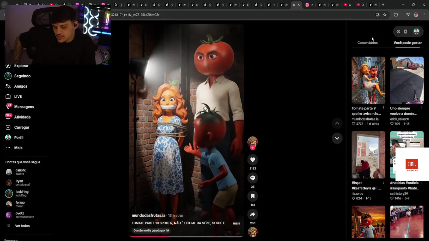The height and width of the screenshot is (241, 429).
Task: Open Tomate parte 9 video thumbnail
Action: coord(368,80)
